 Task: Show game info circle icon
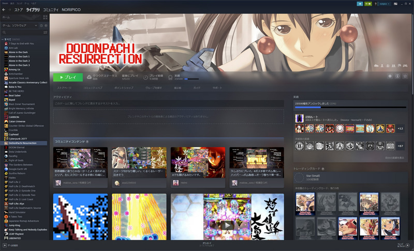point(397,76)
